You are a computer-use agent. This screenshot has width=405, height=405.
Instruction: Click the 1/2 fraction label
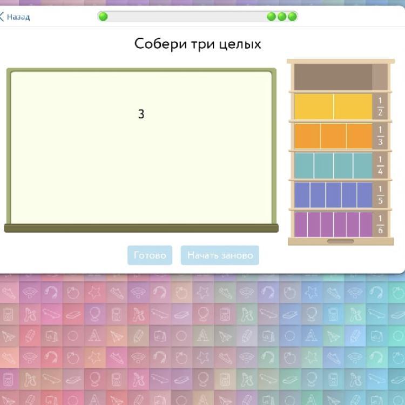tap(380, 107)
